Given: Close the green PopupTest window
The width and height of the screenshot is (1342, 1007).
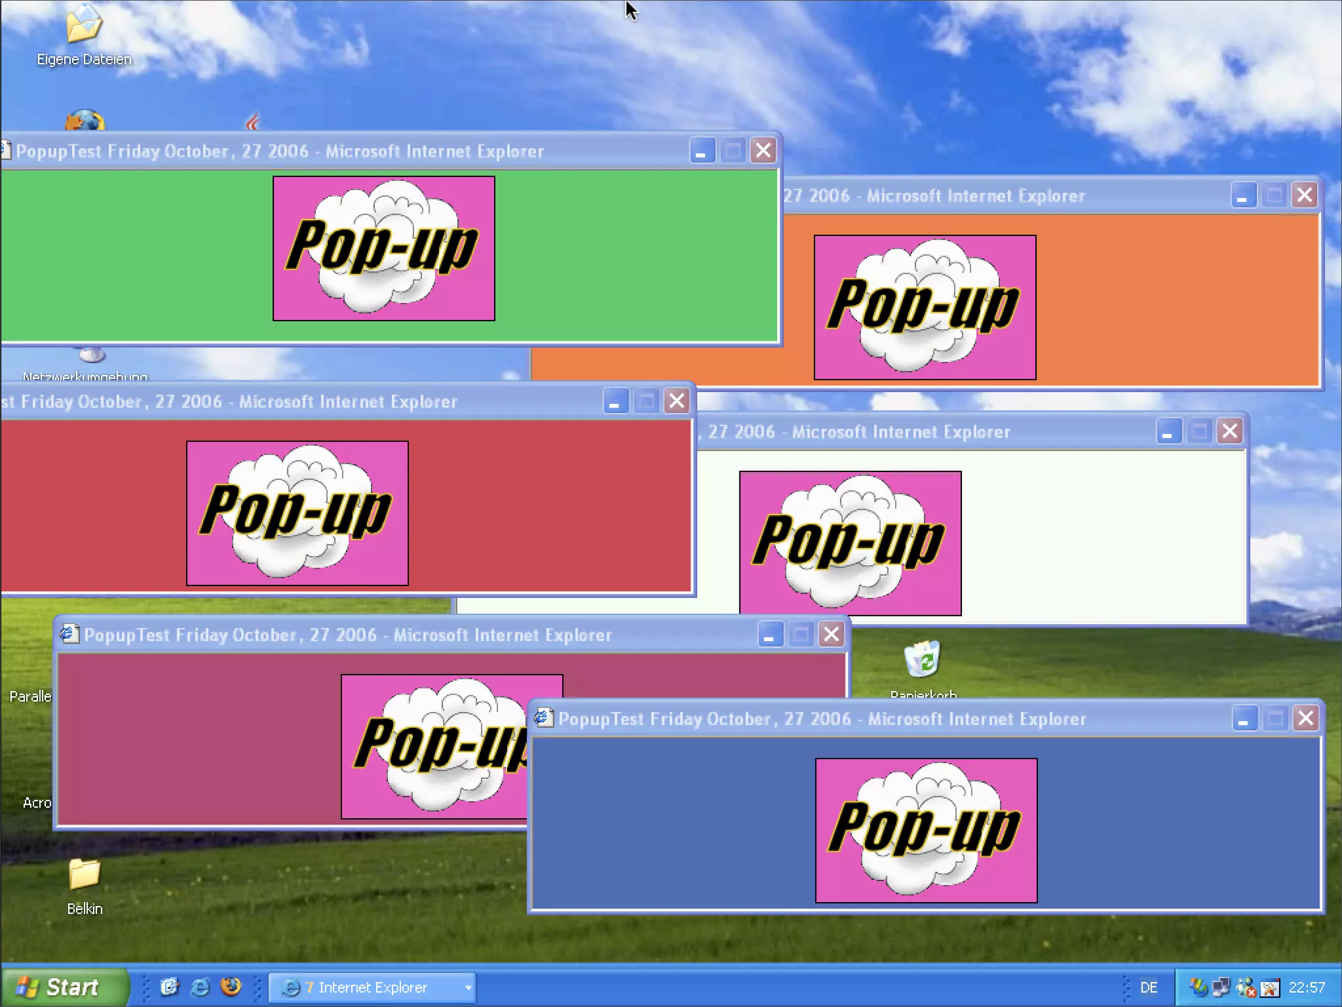Looking at the screenshot, I should click(763, 151).
